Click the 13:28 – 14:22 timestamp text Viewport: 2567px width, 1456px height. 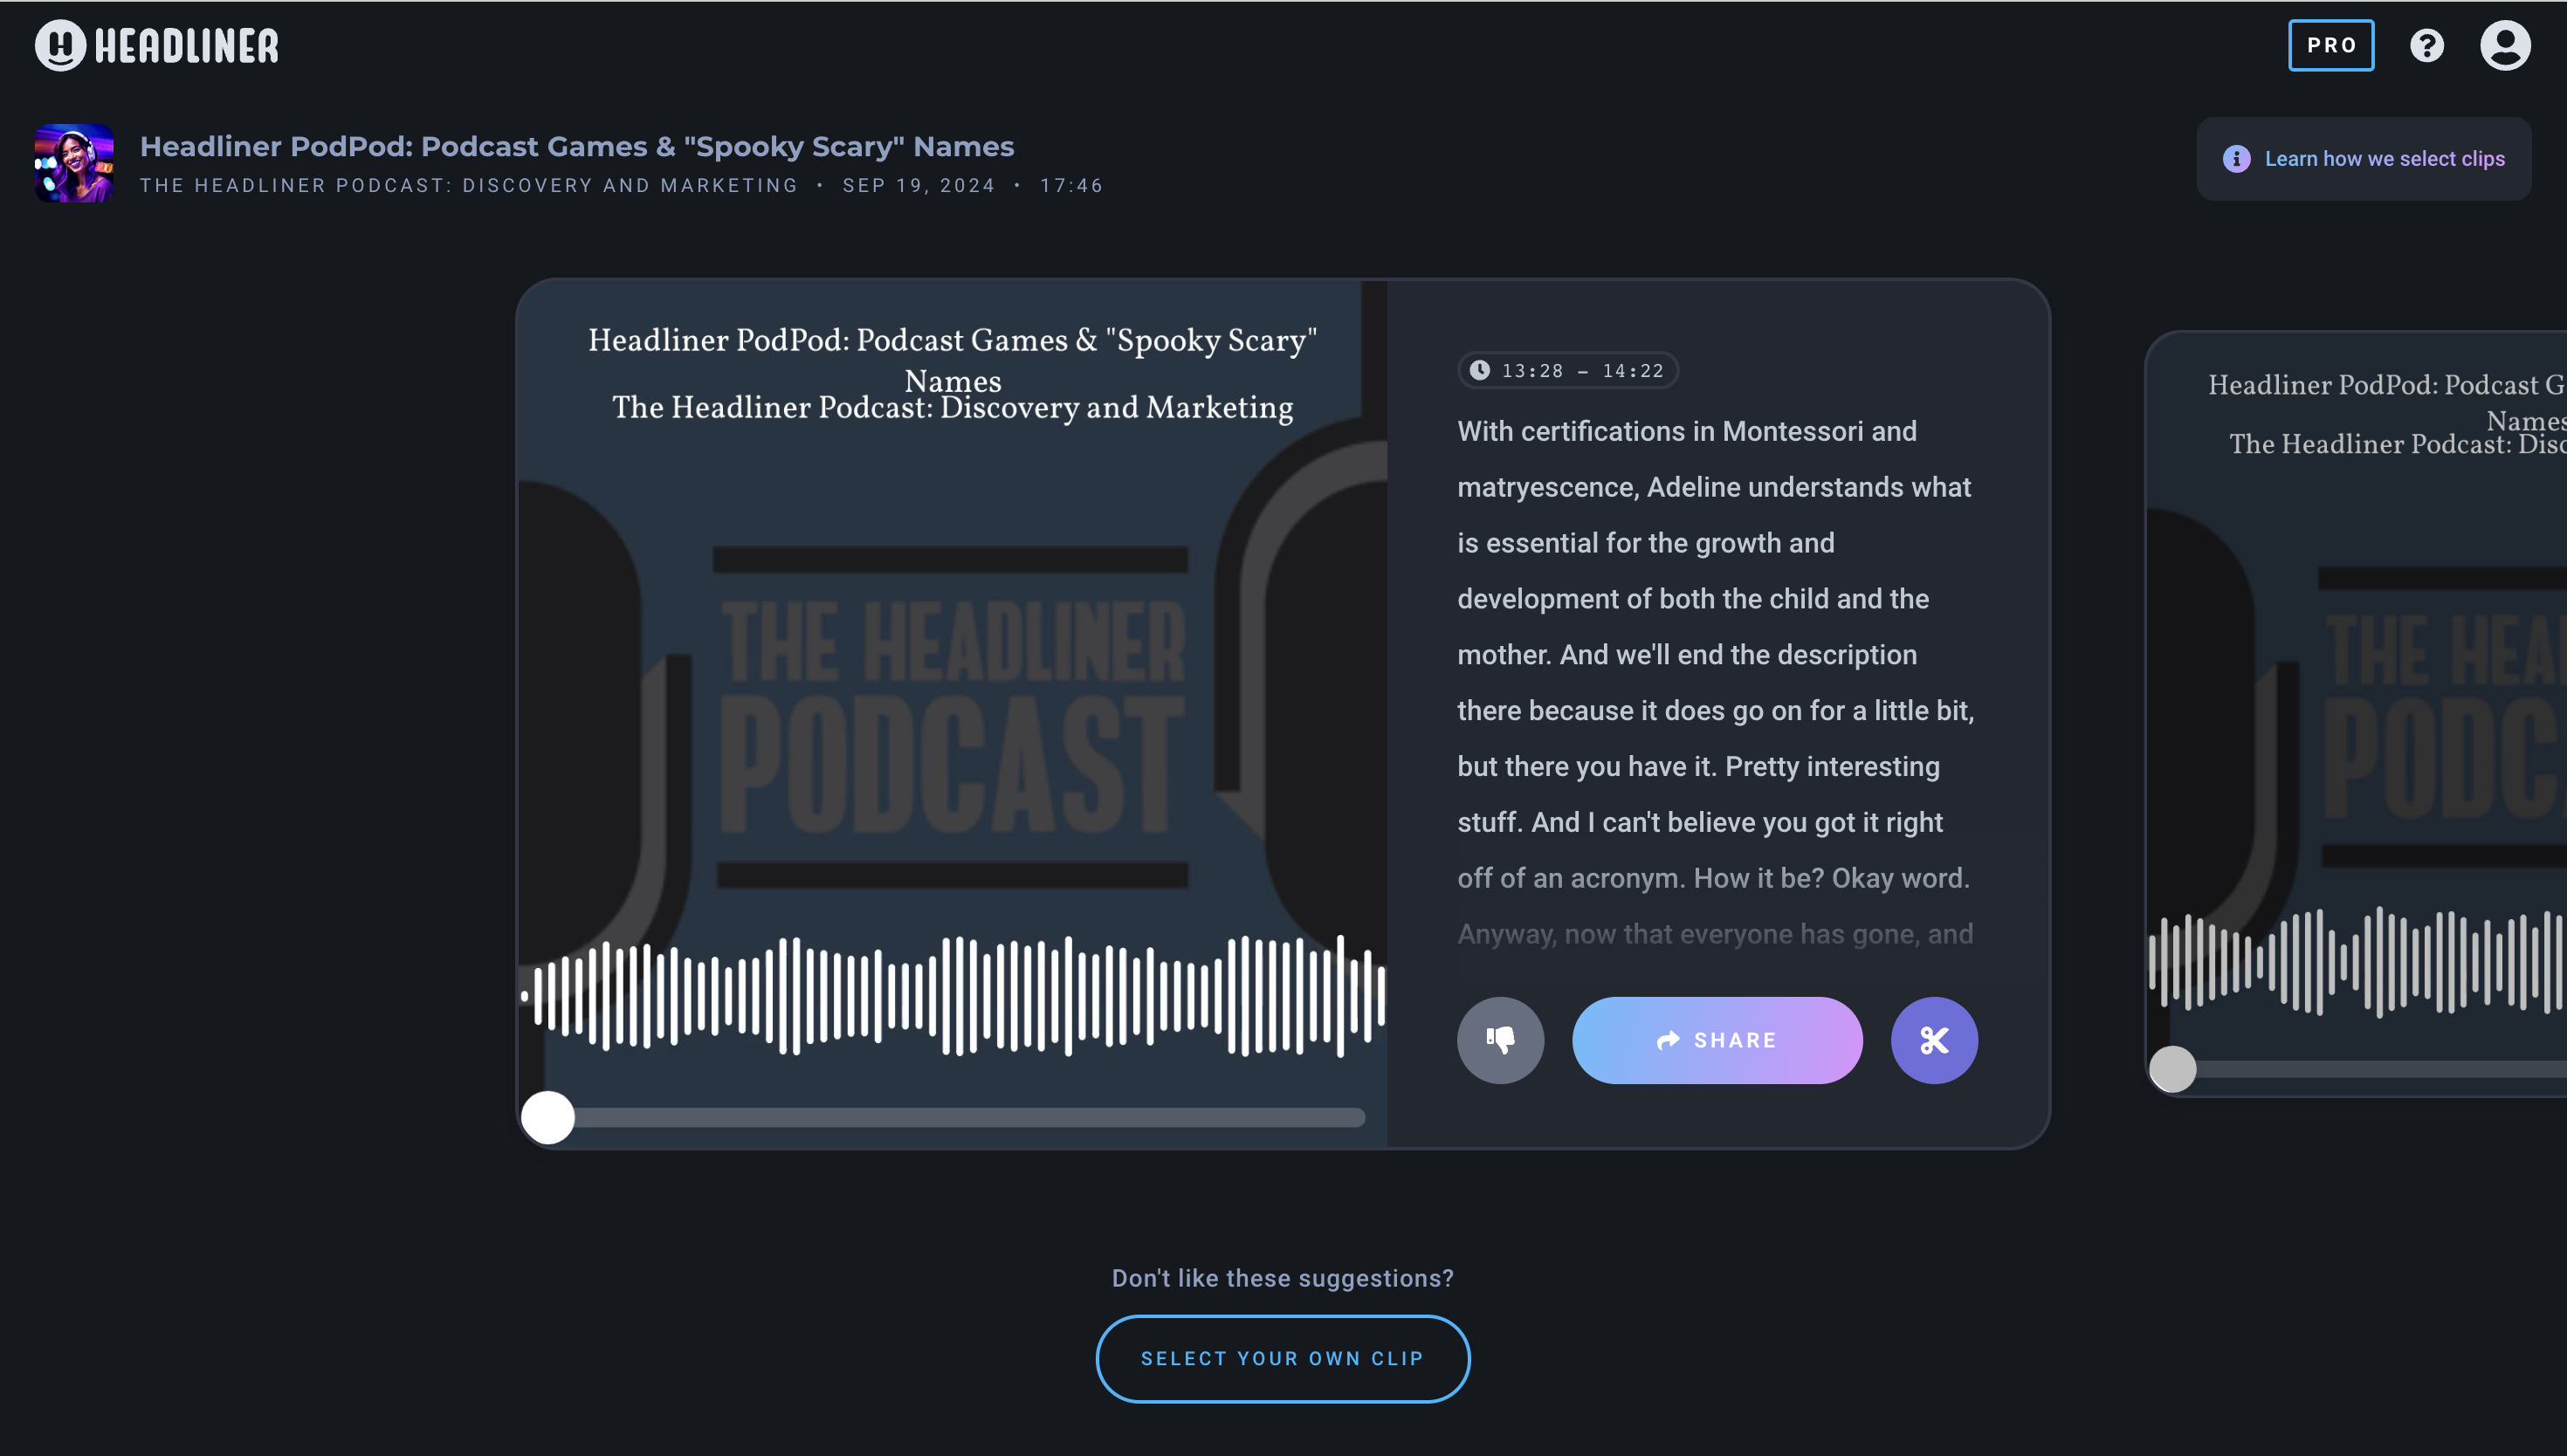coord(1583,371)
